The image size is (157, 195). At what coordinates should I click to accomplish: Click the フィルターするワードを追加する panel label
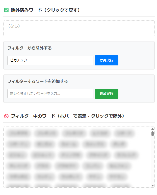38,81
